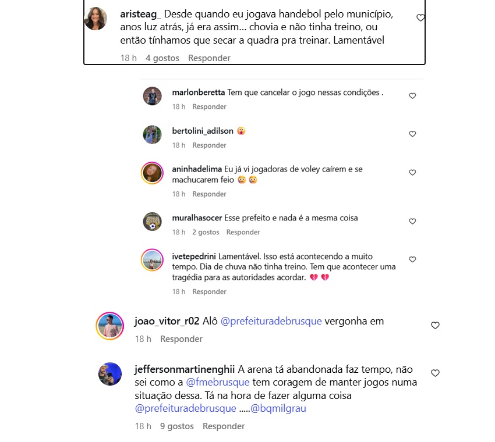Like the aristeag_ comment with the heart

coord(420,17)
